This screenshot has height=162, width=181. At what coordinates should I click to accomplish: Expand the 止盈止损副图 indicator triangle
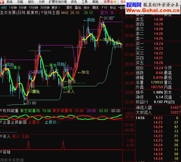point(1,122)
